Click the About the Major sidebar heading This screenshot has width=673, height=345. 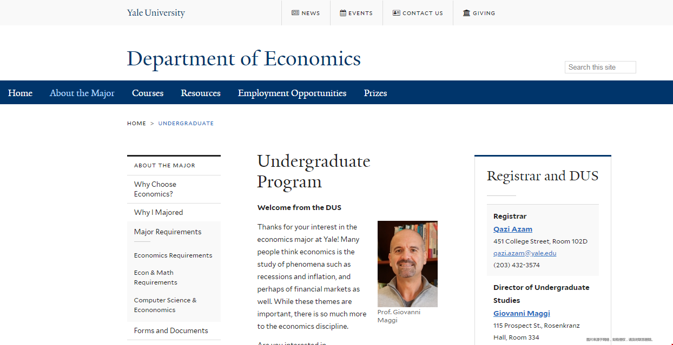[x=164, y=166]
